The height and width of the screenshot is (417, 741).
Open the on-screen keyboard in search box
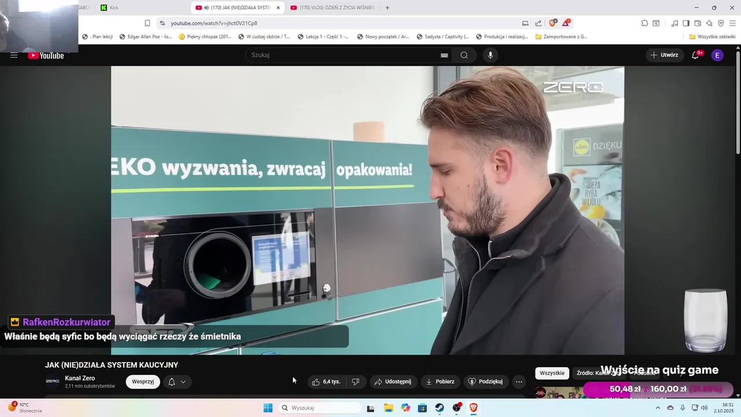click(x=444, y=55)
